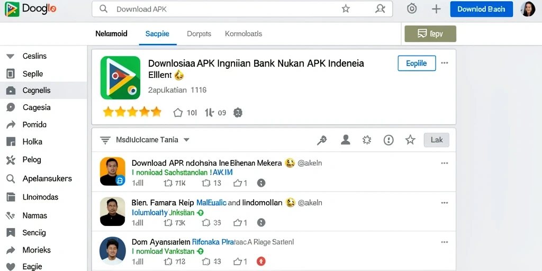Click the person icon in filter toolbar

pos(345,140)
